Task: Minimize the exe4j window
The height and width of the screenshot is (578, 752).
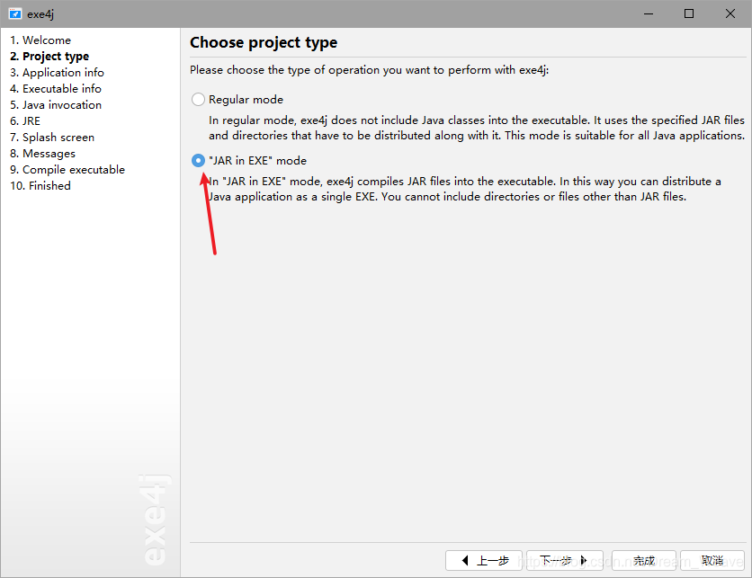Action: click(x=649, y=13)
